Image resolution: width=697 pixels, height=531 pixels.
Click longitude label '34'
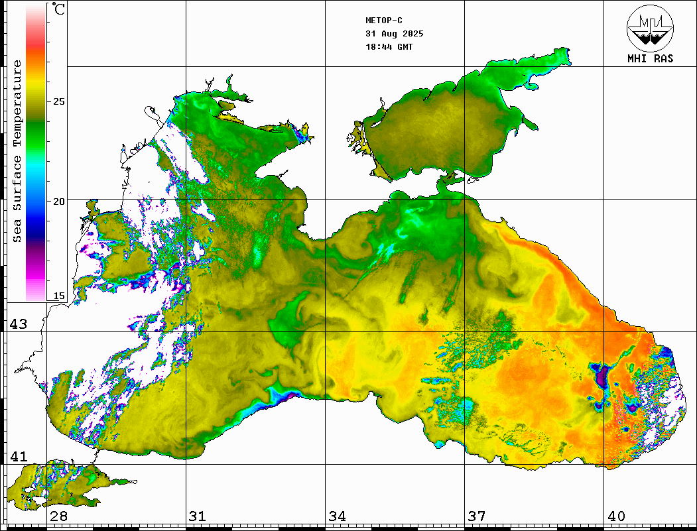click(337, 516)
